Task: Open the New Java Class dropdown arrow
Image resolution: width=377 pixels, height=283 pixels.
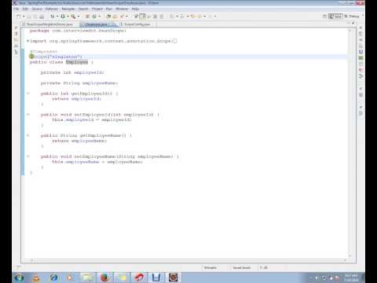Action: coord(99,17)
